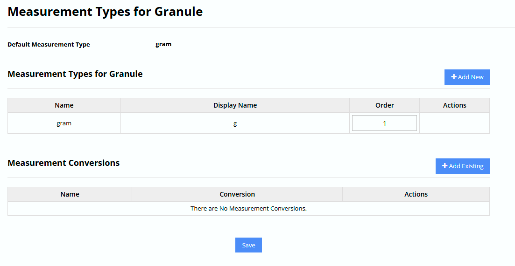Select the default measurement type value gram
This screenshot has height=266, width=515.
(163, 44)
